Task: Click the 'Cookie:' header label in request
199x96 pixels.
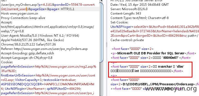Action: [x=7, y=62]
